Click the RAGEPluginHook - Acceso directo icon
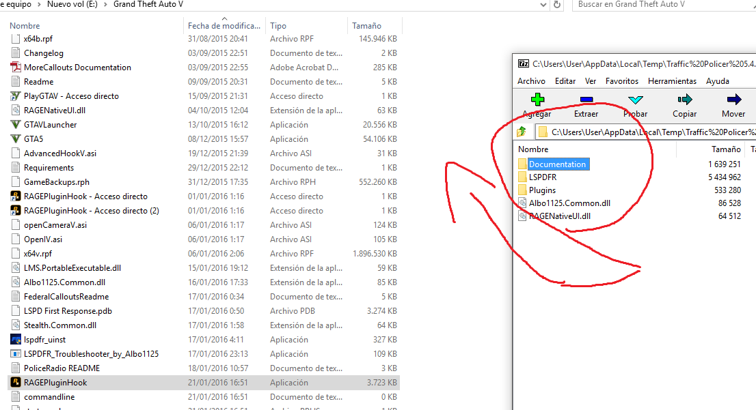This screenshot has width=756, height=410. pyautogui.click(x=16, y=196)
